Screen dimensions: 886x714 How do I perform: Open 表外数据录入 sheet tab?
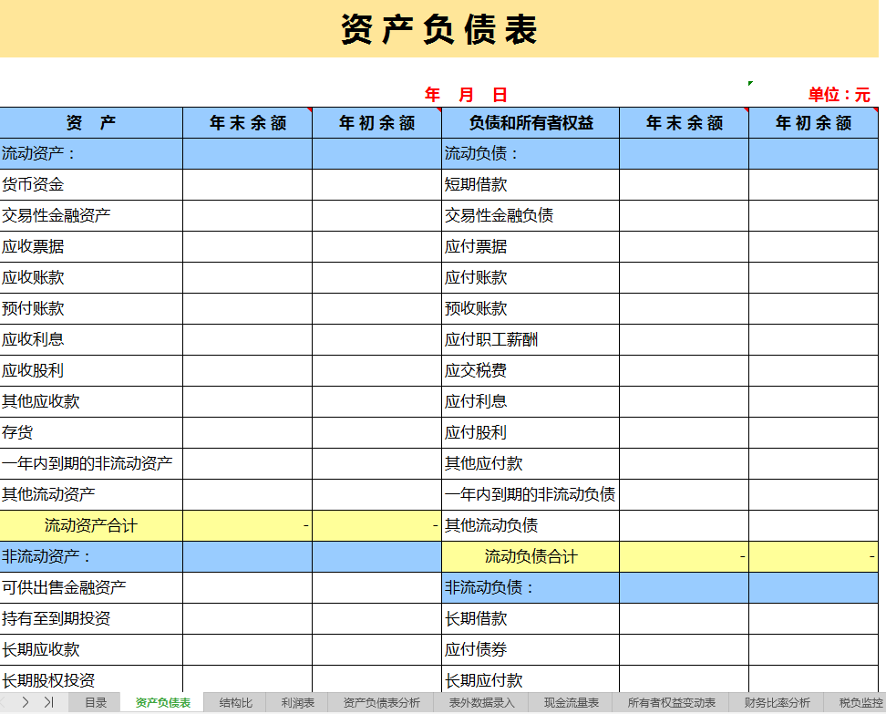[x=481, y=703]
